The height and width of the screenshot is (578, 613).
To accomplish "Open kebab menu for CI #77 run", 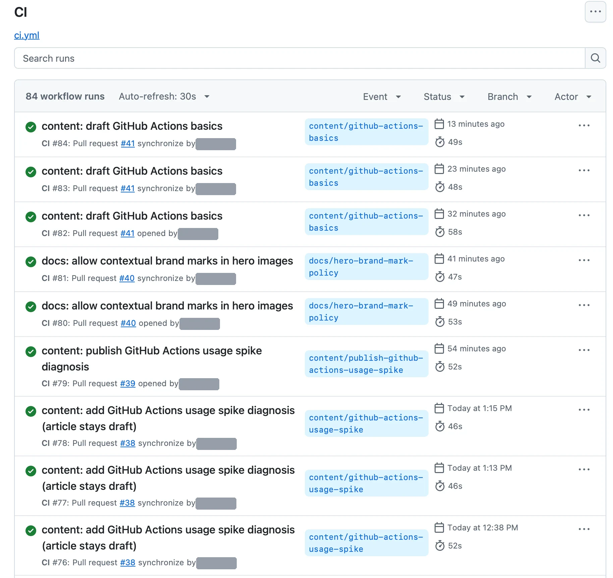I will pos(584,469).
